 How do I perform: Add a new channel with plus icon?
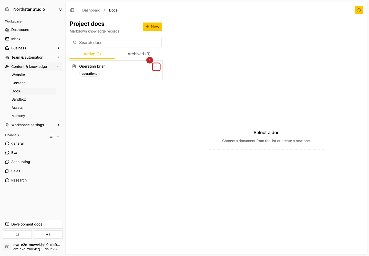click(58, 136)
